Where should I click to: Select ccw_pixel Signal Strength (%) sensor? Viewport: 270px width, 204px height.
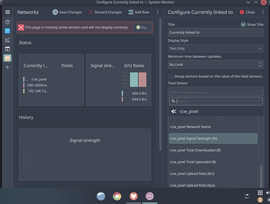pos(213,138)
